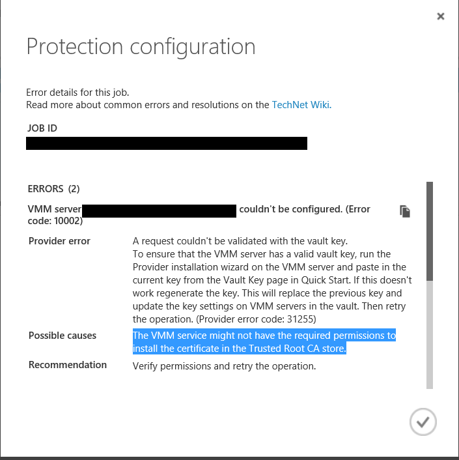The image size is (459, 460).
Task: Click the highlighted Trusted Root CA text
Action: (x=264, y=342)
